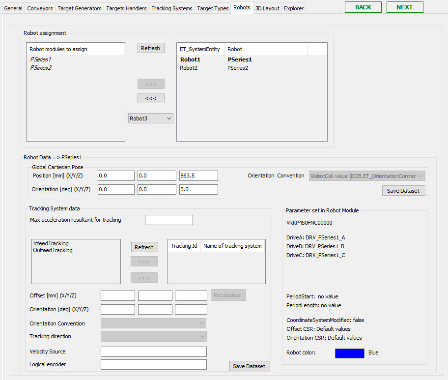Select OutfeedTracking in the tracking list
Image resolution: width=448 pixels, height=380 pixels.
(53, 250)
